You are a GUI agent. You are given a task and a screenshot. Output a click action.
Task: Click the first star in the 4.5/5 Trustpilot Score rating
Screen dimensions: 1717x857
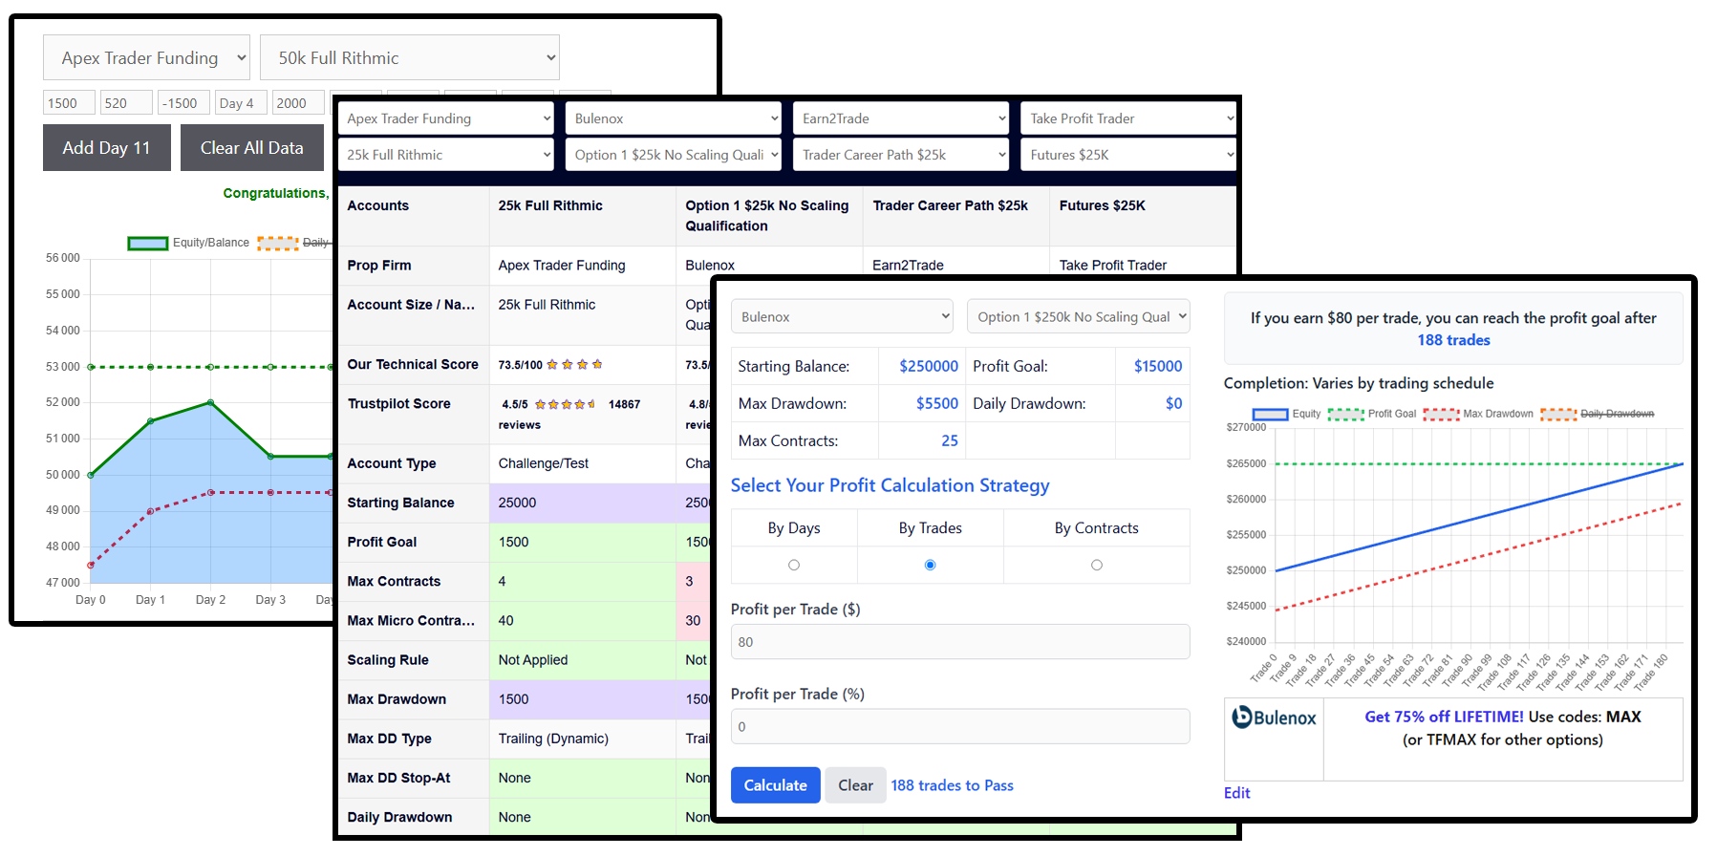pyautogui.click(x=540, y=404)
